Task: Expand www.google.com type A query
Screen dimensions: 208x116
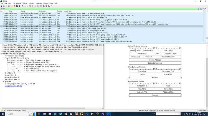Action: coord(6,84)
